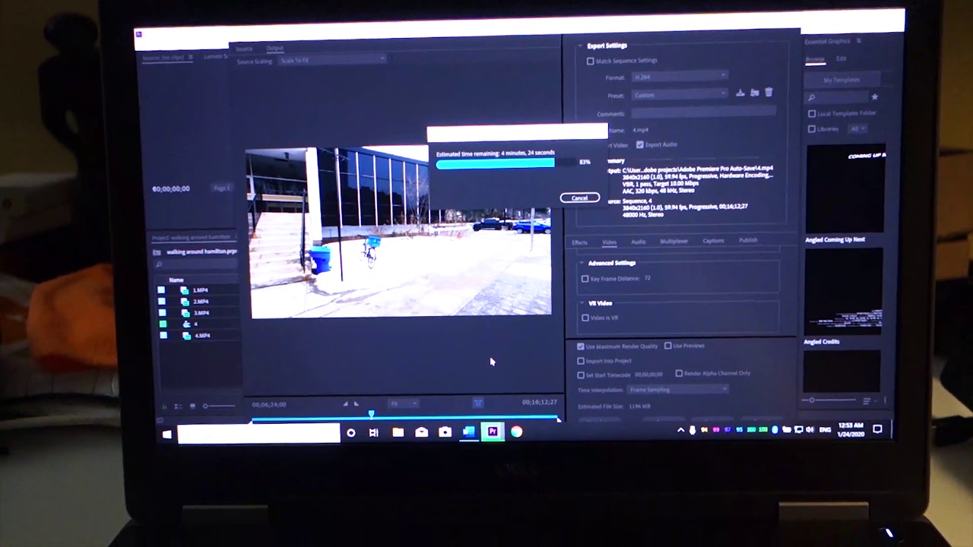Click the Project panel list view icon
The width and height of the screenshot is (973, 547).
(178, 406)
